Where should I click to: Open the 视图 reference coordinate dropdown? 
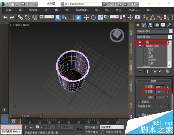111,17
